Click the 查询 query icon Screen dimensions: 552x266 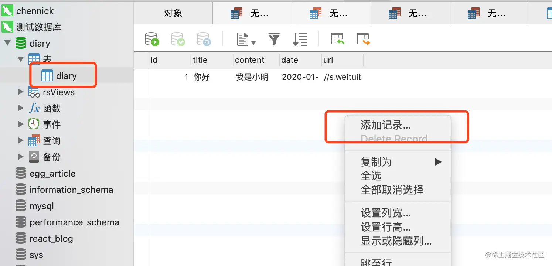click(x=34, y=141)
